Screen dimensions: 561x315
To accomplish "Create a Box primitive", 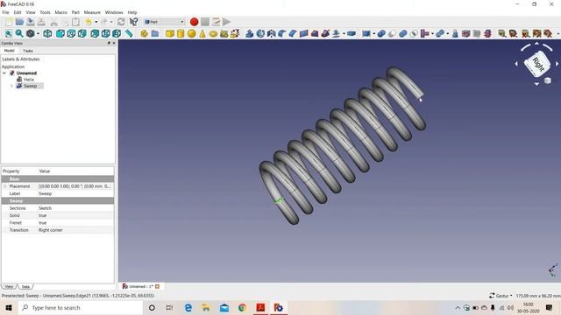I will [169, 33].
